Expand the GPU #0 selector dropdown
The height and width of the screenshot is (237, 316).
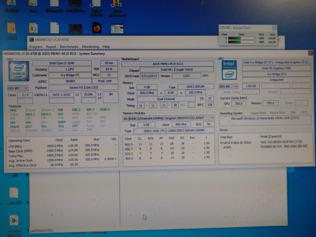[228, 87]
